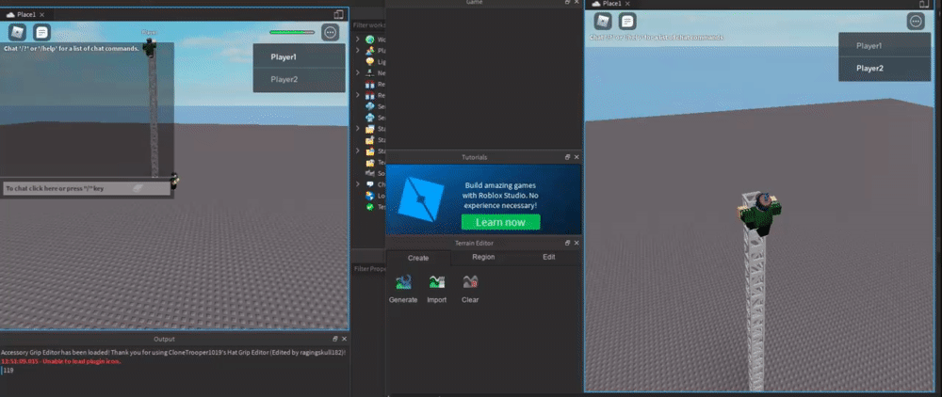Click the chat input box in left viewport

86,188
